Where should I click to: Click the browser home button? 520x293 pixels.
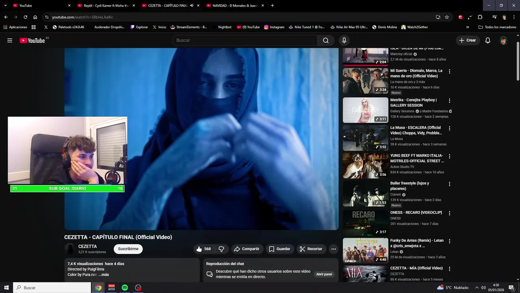pos(35,17)
